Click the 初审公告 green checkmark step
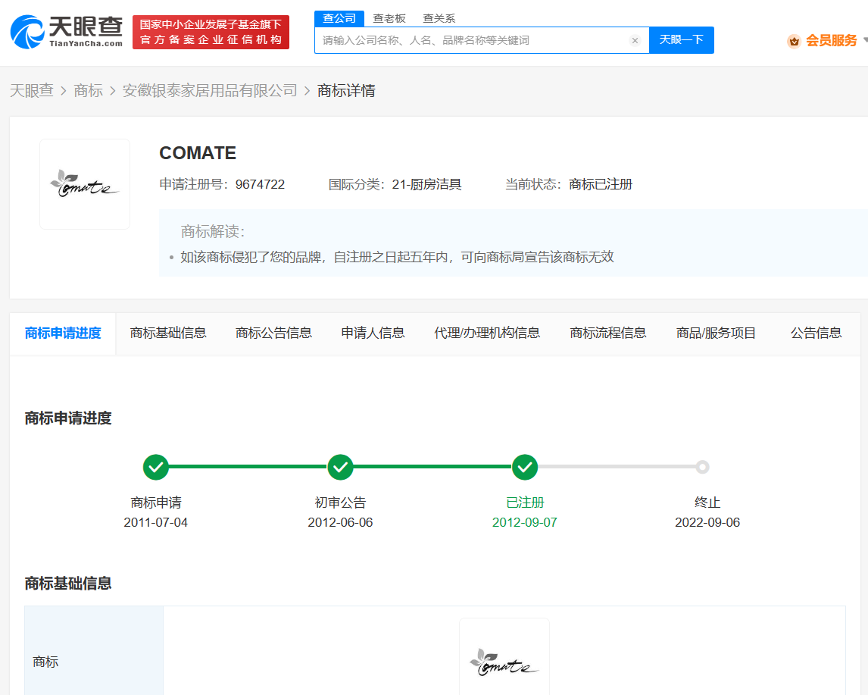Image resolution: width=868 pixels, height=695 pixels. (x=340, y=468)
